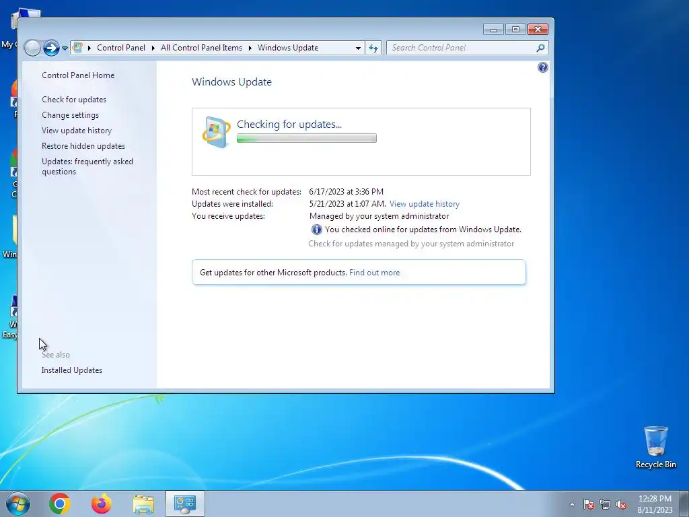The width and height of the screenshot is (689, 517).
Task: Click Managed by your system administrator text
Action: [x=379, y=216]
